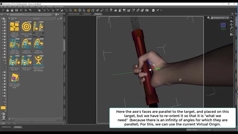Click the draw style sphere icon
238x134 pixels.
[208, 17]
